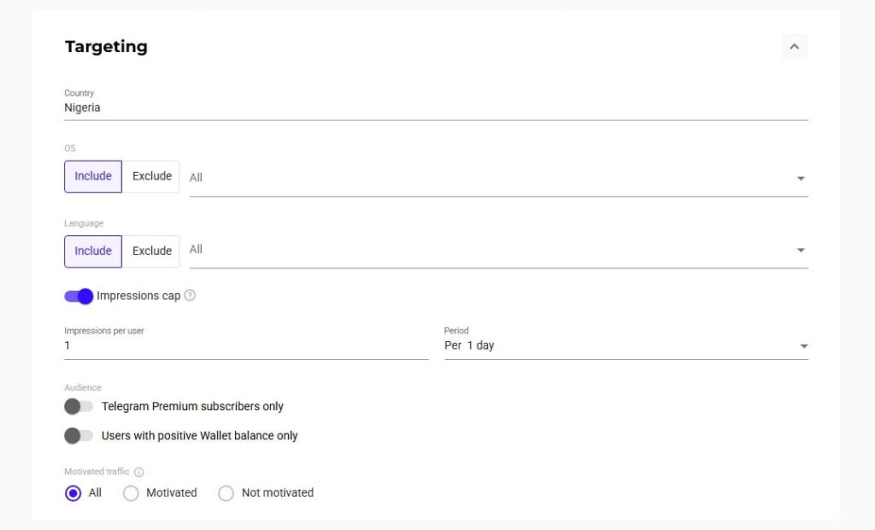Collapse the Targeting section with chevron

[x=794, y=46]
